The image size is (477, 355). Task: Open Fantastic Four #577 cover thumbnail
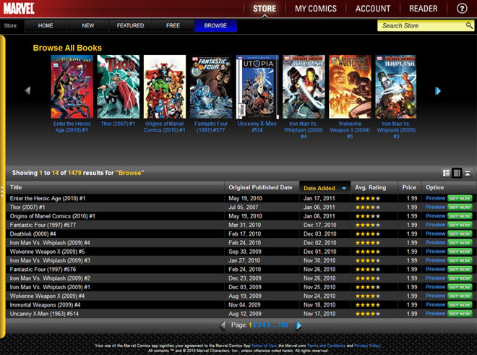(211, 87)
